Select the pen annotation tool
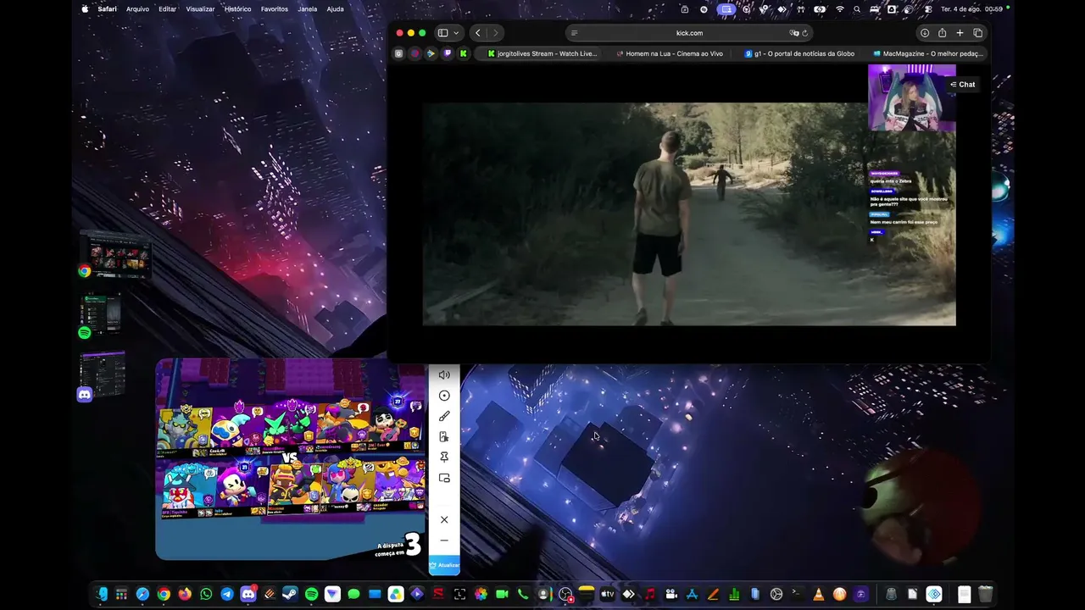 click(x=444, y=416)
